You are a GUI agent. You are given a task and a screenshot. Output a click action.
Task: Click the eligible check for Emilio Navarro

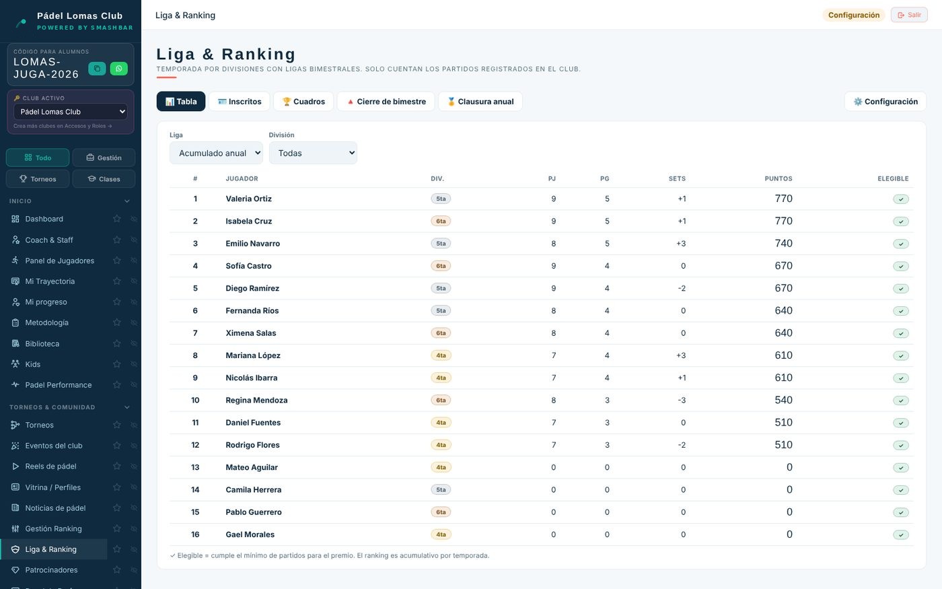point(901,244)
